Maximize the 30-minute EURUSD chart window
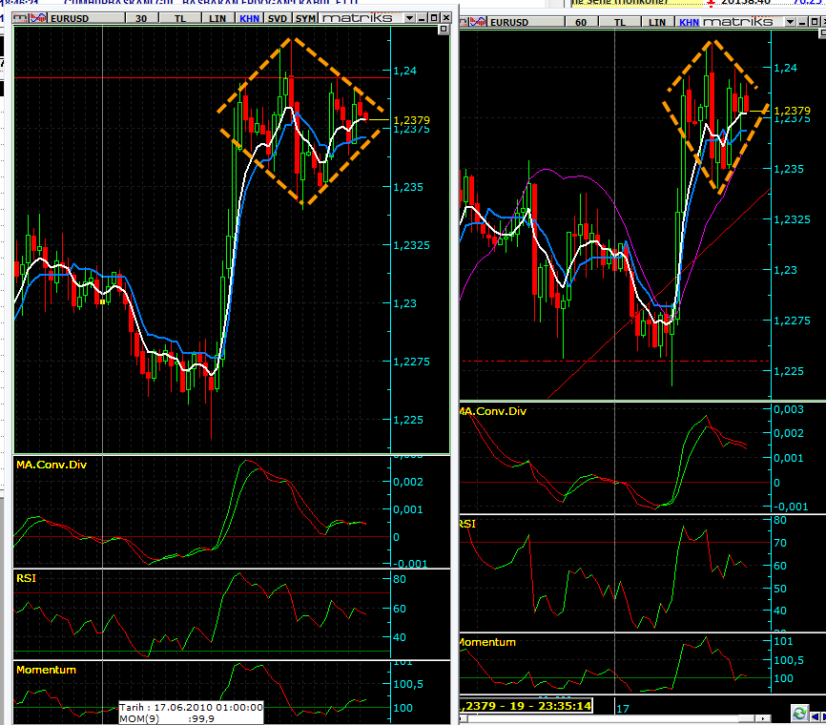The image size is (826, 725). [x=434, y=18]
